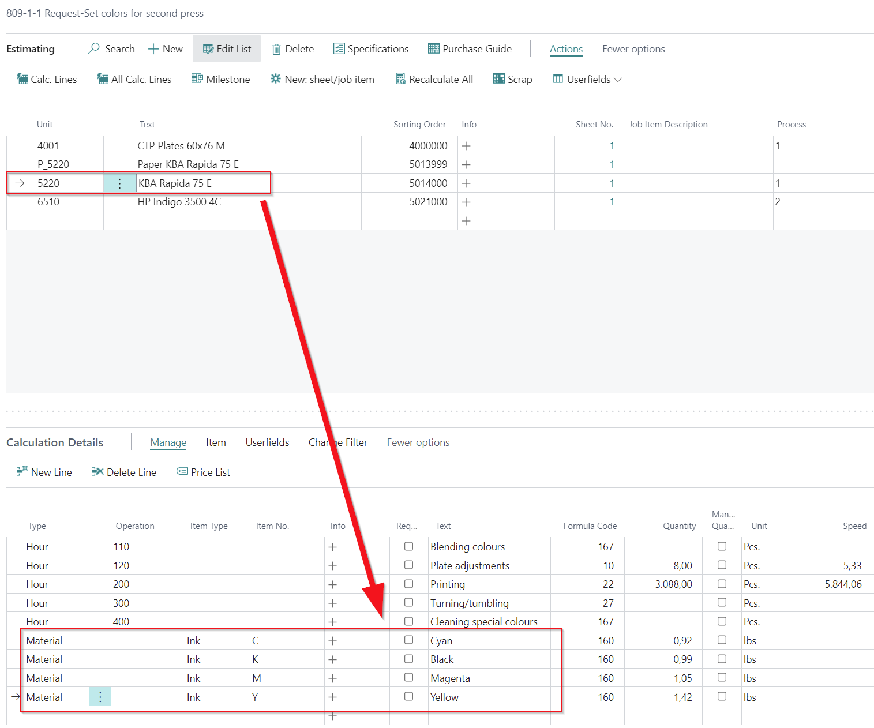The width and height of the screenshot is (874, 728).
Task: Select operation cell '200'
Action: [148, 584]
